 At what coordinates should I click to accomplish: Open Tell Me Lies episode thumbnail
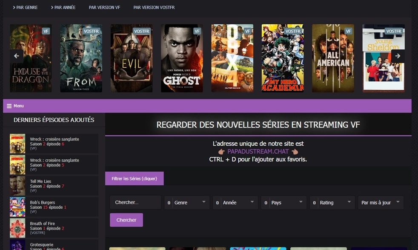[x=17, y=186]
